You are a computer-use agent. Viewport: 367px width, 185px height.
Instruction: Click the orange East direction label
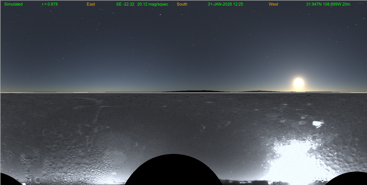91,4
